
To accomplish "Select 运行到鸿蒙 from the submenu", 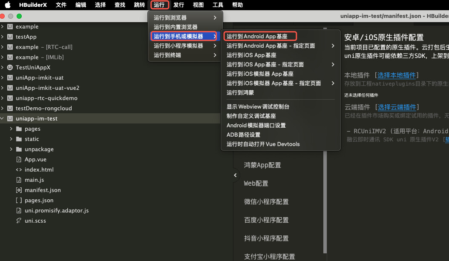I will pos(240,92).
